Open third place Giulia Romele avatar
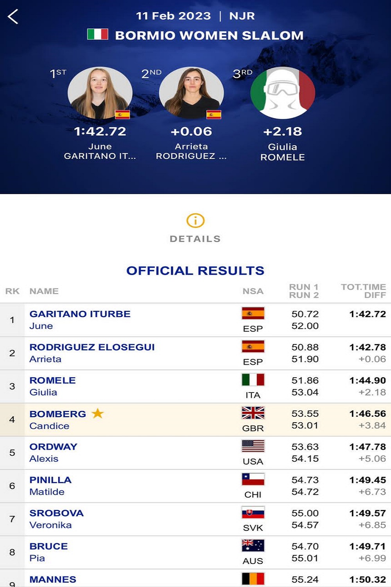 283,93
